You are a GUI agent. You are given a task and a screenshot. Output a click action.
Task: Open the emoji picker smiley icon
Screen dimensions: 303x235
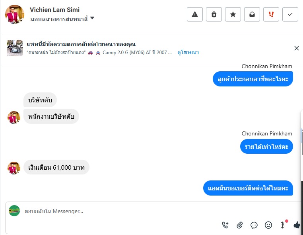click(x=268, y=225)
